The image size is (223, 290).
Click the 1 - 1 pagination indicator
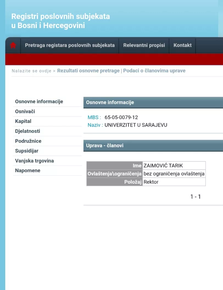click(x=196, y=197)
